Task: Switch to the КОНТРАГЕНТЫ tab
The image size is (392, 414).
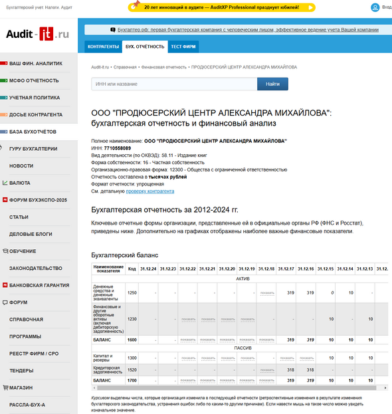Action: (103, 47)
